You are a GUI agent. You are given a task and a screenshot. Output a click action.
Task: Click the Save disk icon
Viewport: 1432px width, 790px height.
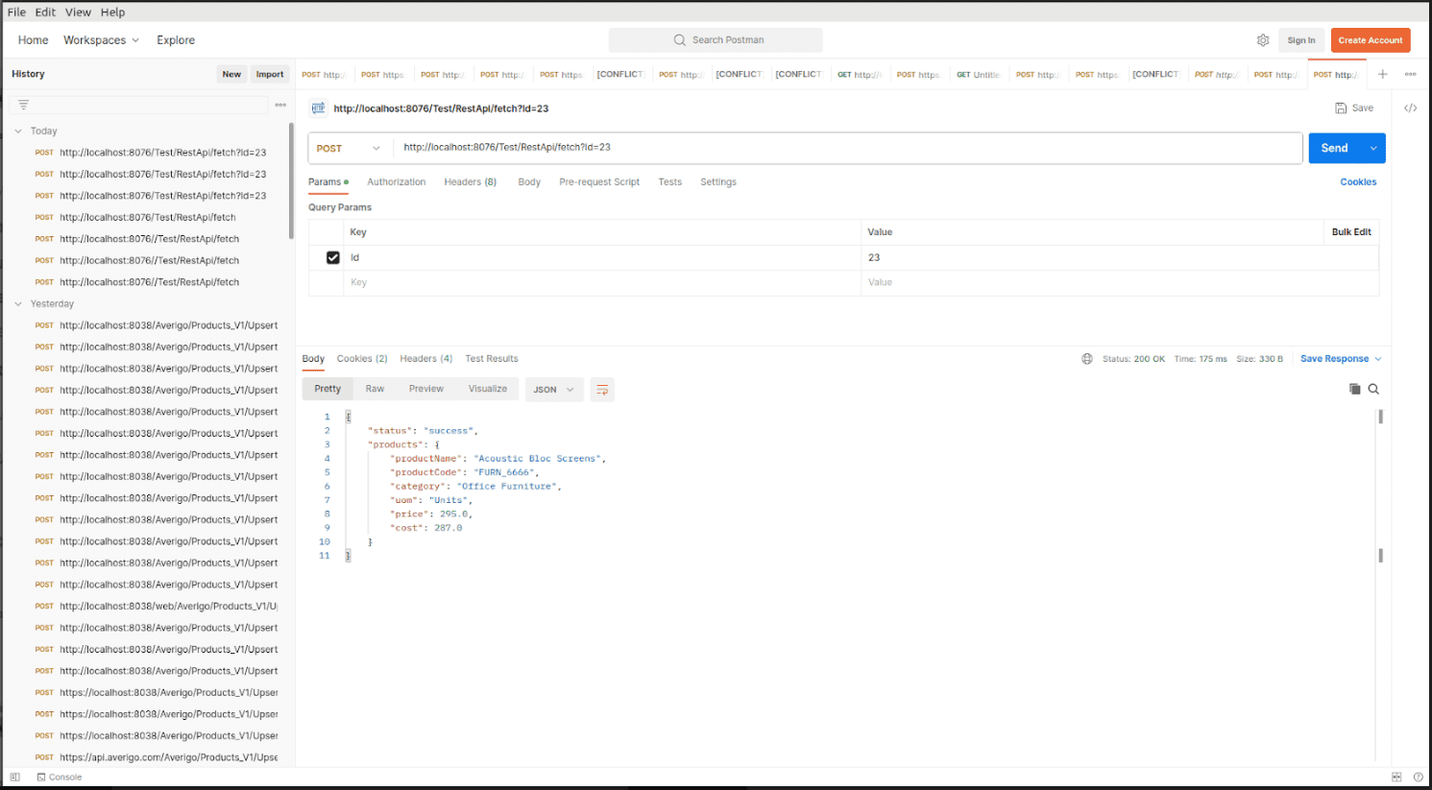[1341, 108]
